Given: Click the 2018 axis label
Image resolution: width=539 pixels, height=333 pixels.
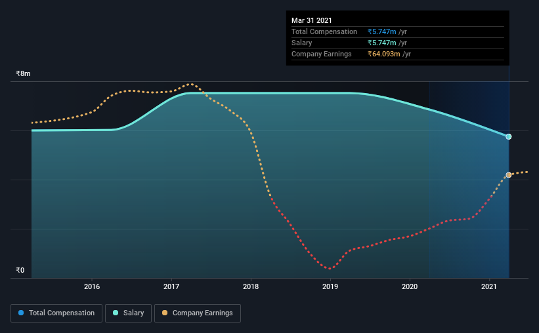Looking at the screenshot, I should click(251, 286).
